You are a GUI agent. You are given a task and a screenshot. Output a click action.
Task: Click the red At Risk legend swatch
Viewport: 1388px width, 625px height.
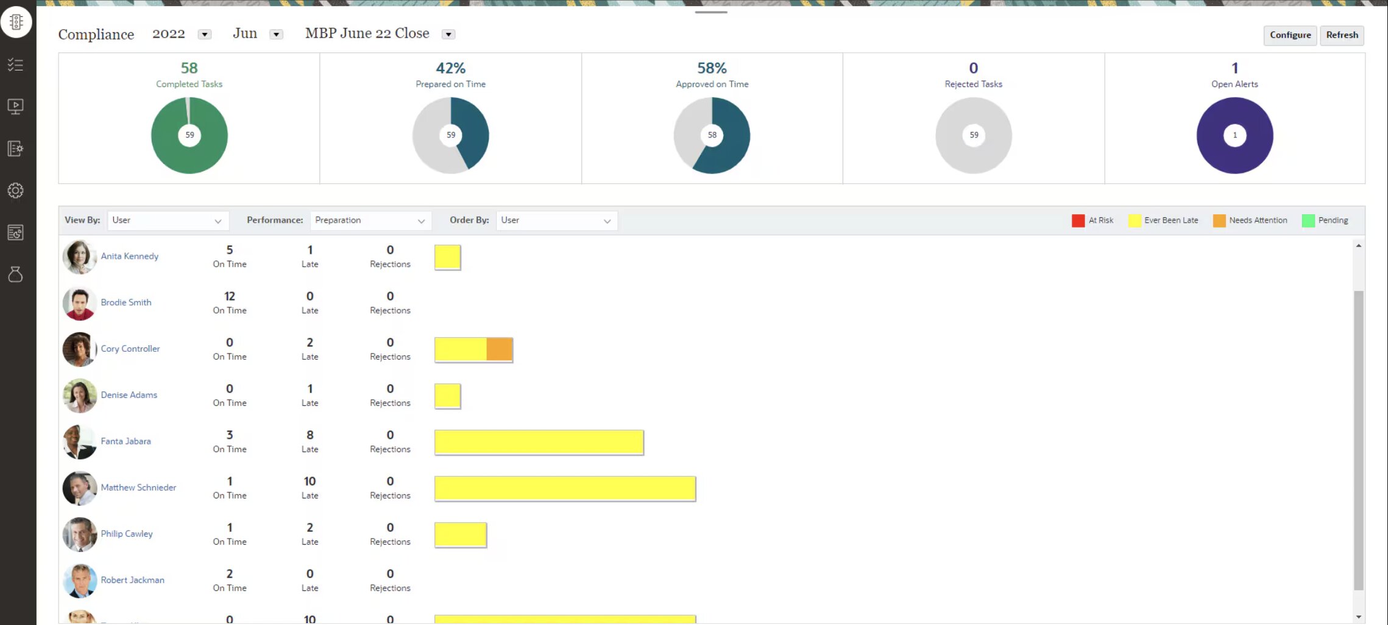[x=1078, y=220]
